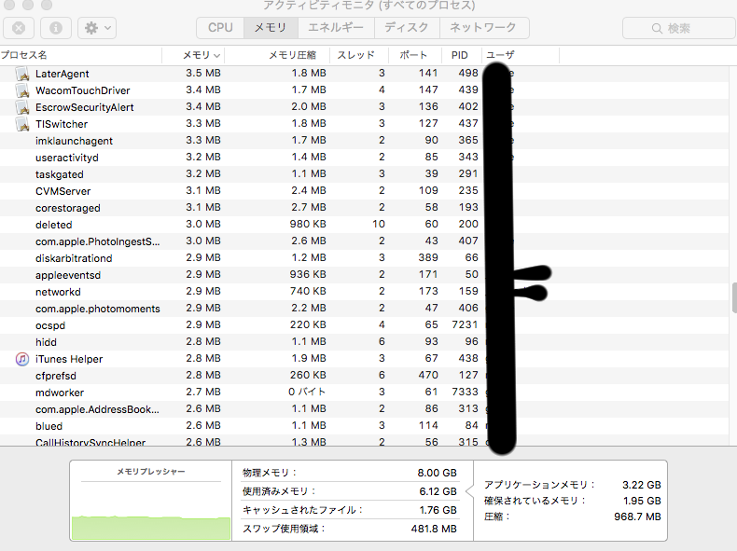
Task: Select the ocspd process
Action: point(50,325)
